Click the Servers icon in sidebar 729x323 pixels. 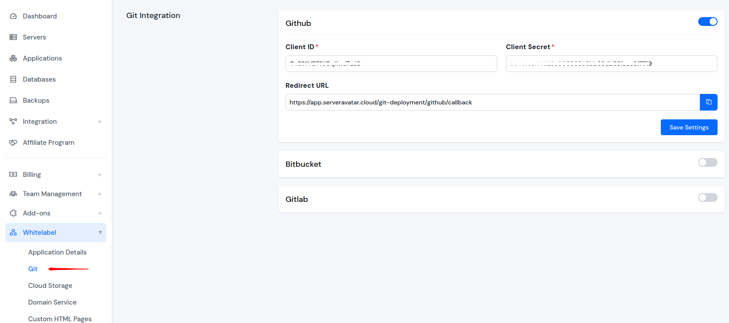pyautogui.click(x=13, y=37)
